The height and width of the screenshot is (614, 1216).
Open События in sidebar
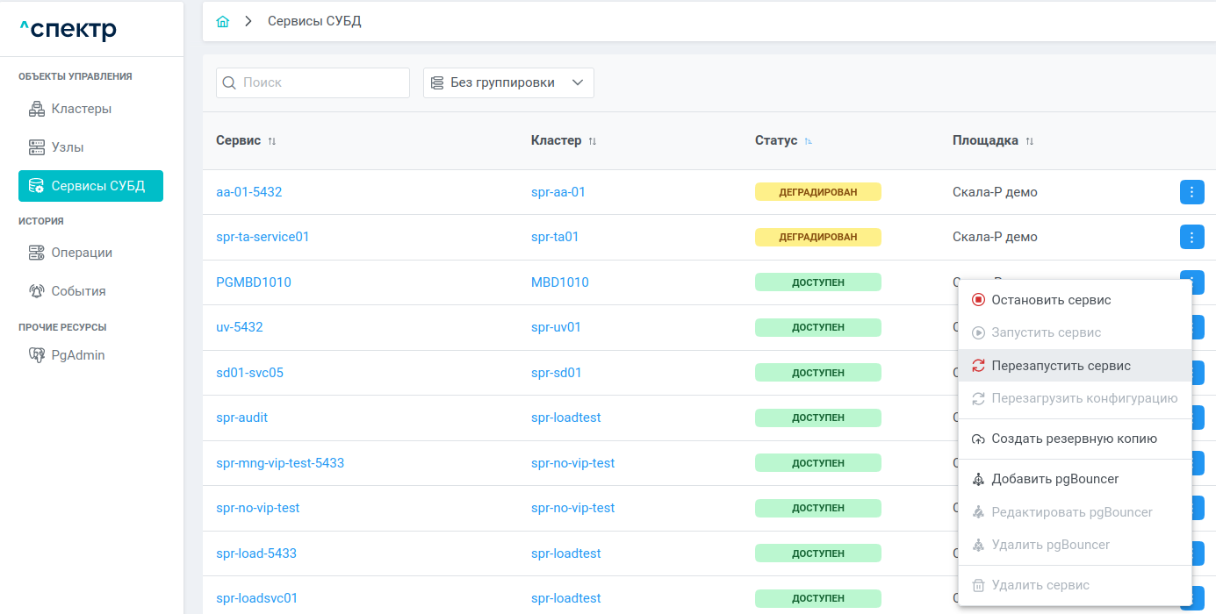click(x=78, y=291)
